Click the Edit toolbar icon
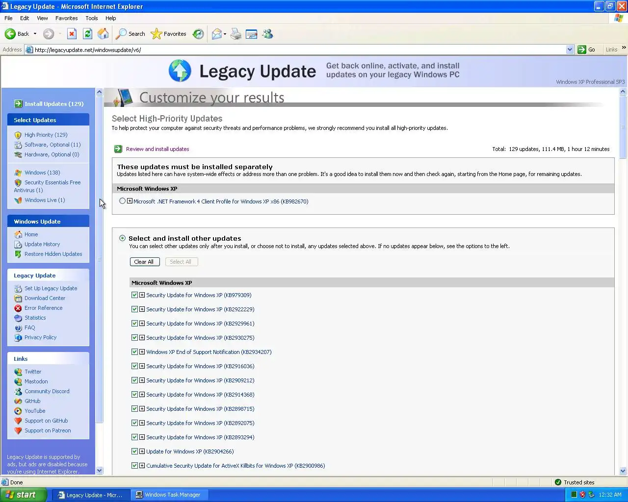628x502 pixels. [x=252, y=34]
